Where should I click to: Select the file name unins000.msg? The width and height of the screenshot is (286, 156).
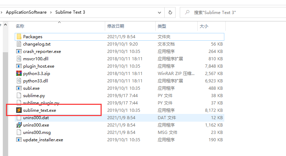click(37, 133)
